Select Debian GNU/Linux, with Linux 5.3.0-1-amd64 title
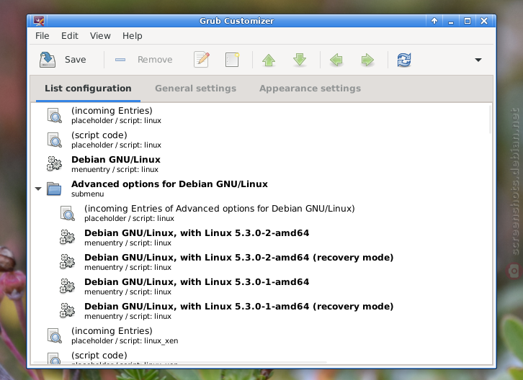The image size is (523, 380). point(197,282)
